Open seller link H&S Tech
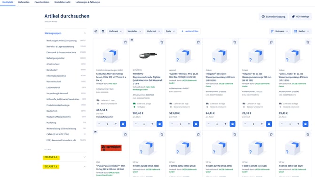Viewport: 315px width, 177px height. (113, 84)
